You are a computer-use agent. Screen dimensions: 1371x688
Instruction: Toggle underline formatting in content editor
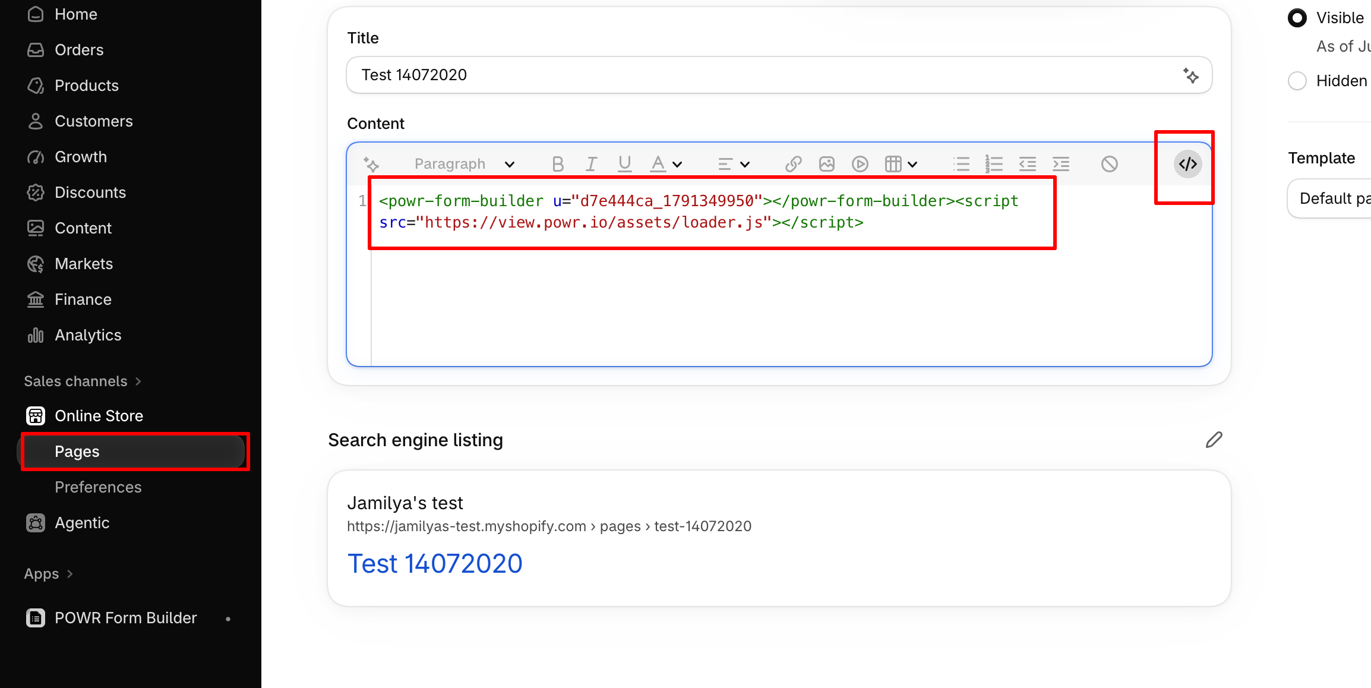[624, 164]
